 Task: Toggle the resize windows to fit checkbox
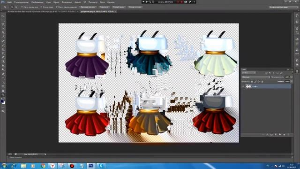click(x=22, y=7)
